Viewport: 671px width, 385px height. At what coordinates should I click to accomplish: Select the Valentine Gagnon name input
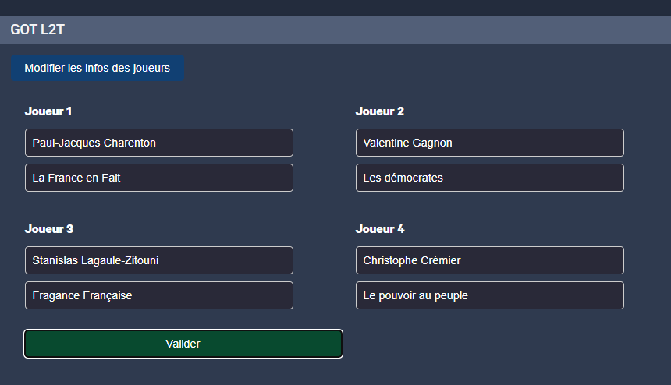489,143
